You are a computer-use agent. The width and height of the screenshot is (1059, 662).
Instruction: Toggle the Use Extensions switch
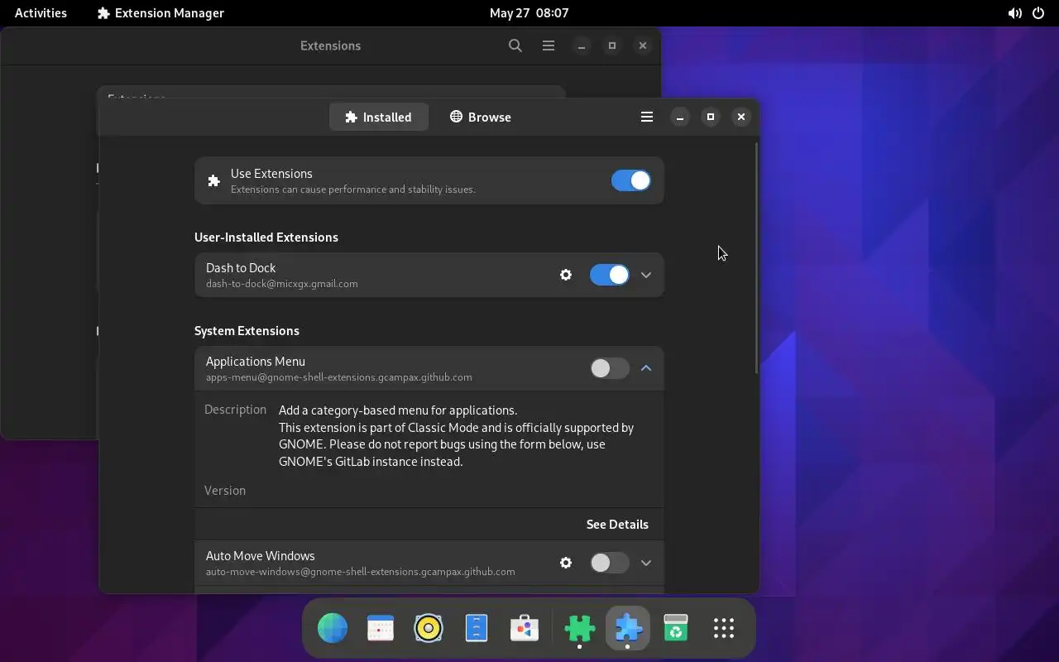point(630,180)
